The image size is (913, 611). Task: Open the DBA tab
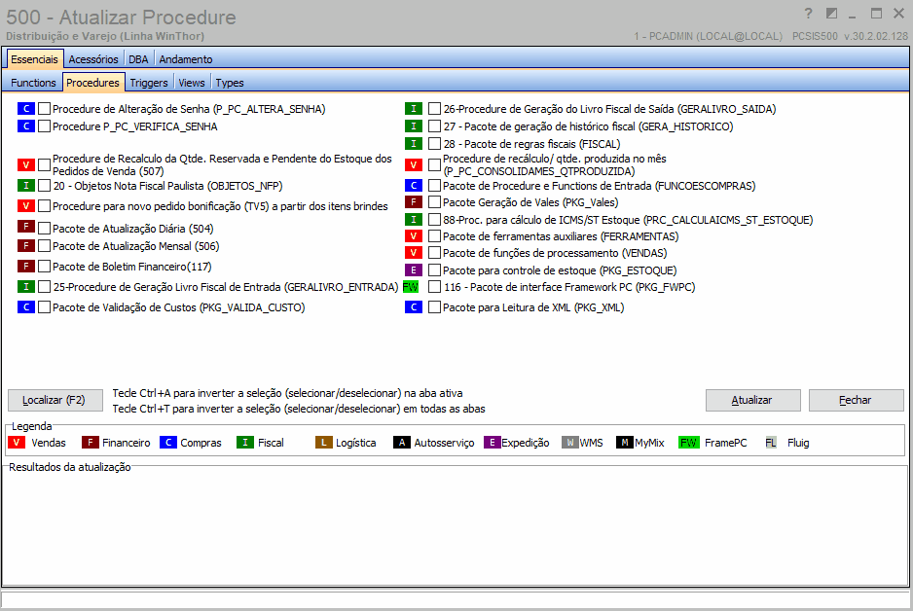(138, 59)
